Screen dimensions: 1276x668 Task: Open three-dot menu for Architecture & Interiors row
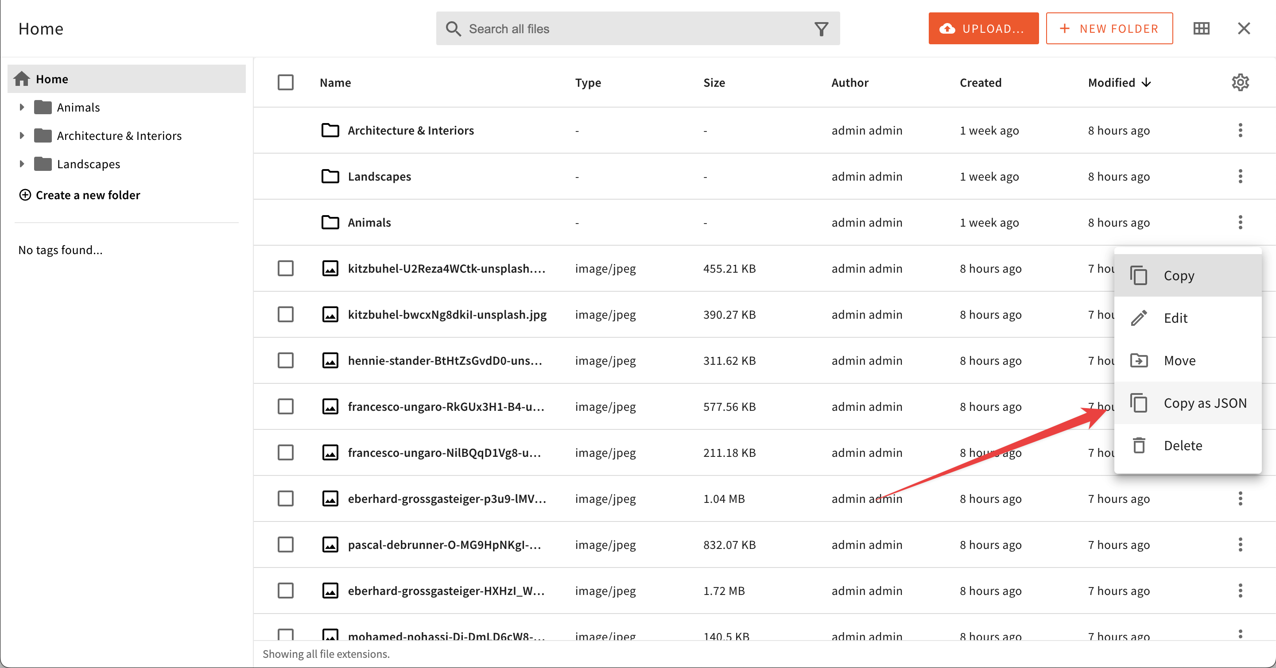point(1240,130)
